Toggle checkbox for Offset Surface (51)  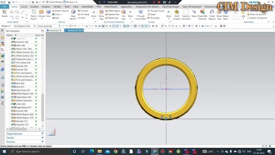(12, 53)
